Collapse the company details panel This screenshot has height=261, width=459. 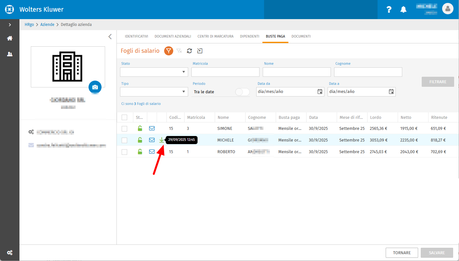110,37
